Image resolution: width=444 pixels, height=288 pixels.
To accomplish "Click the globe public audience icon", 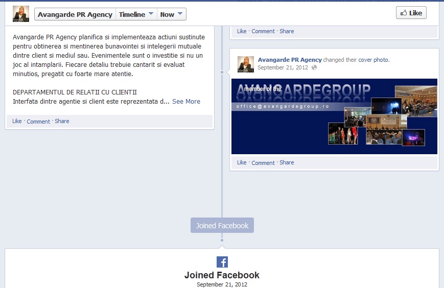I will 314,67.
